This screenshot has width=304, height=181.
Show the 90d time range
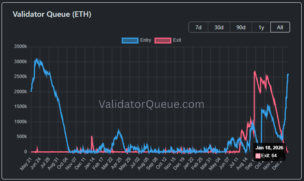click(x=241, y=27)
